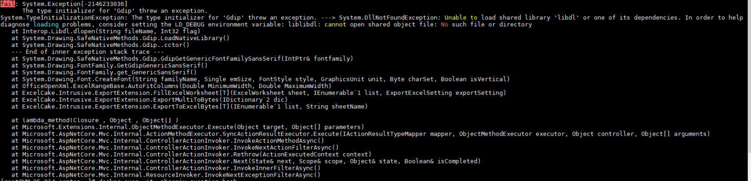751x181 pixels.
Task: Click the InvokeNextExceptionFilterAsync() line
Action: click(x=166, y=175)
